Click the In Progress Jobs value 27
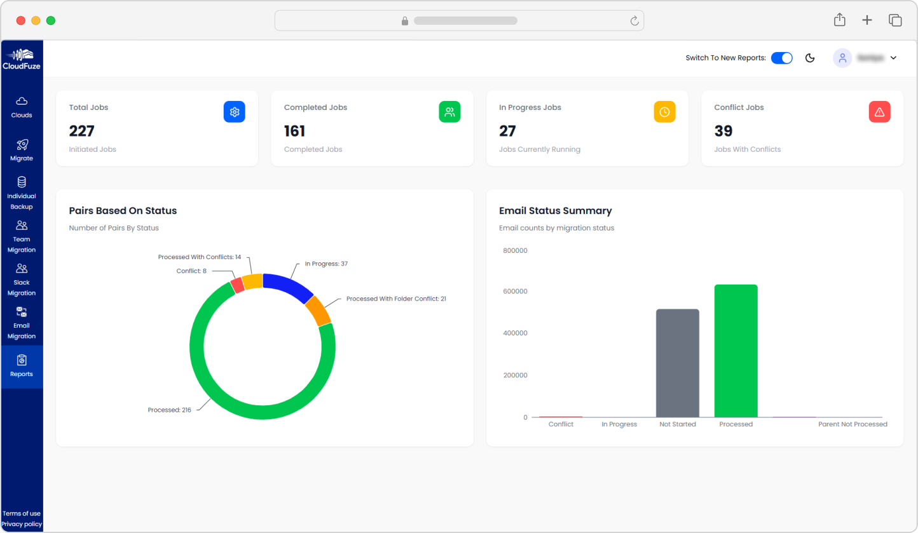Viewport: 918px width, 533px height. 507,131
